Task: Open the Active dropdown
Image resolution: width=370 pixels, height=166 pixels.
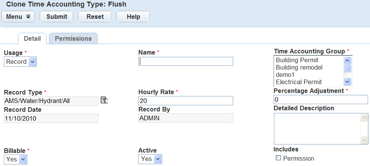Action: tap(150, 159)
